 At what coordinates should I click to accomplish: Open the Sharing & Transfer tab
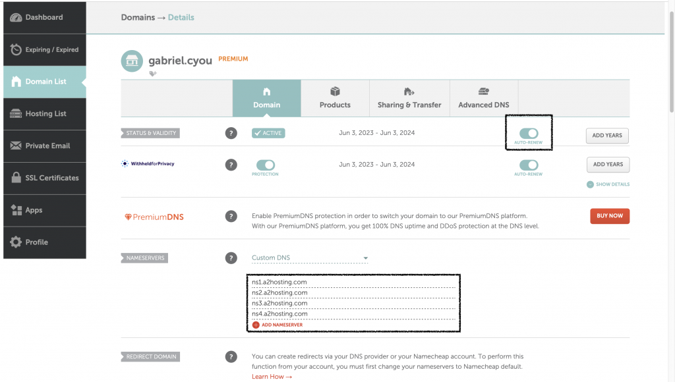point(409,98)
